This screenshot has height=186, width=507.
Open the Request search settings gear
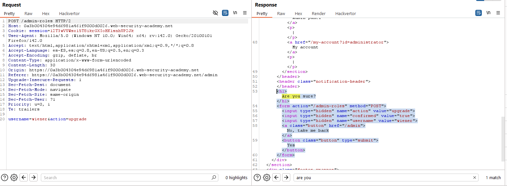pos(14,178)
